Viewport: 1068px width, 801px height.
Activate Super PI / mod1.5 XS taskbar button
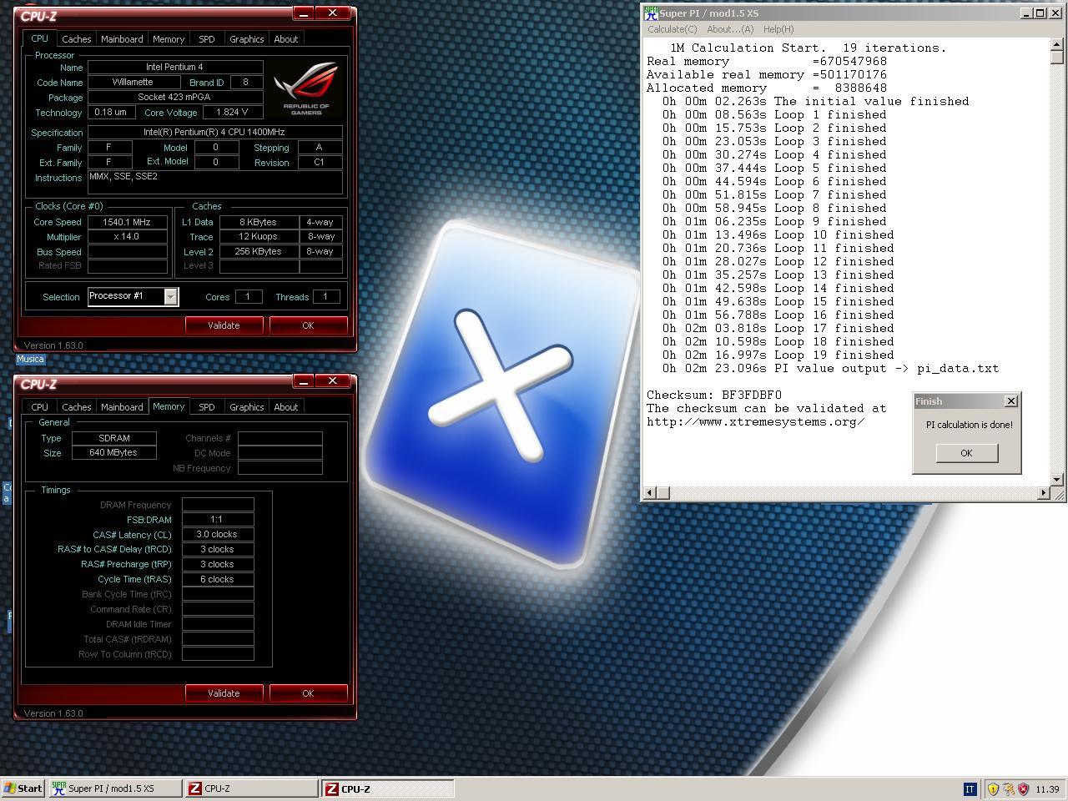coord(114,788)
